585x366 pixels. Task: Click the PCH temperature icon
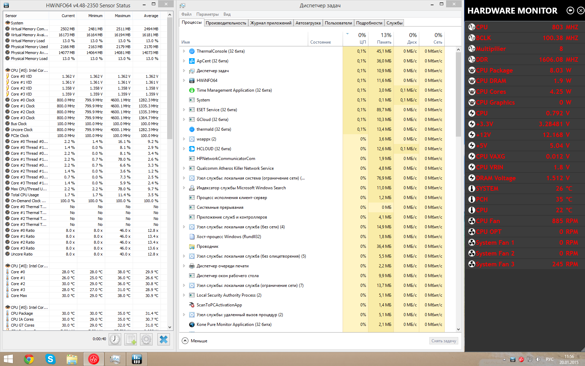coord(472,199)
